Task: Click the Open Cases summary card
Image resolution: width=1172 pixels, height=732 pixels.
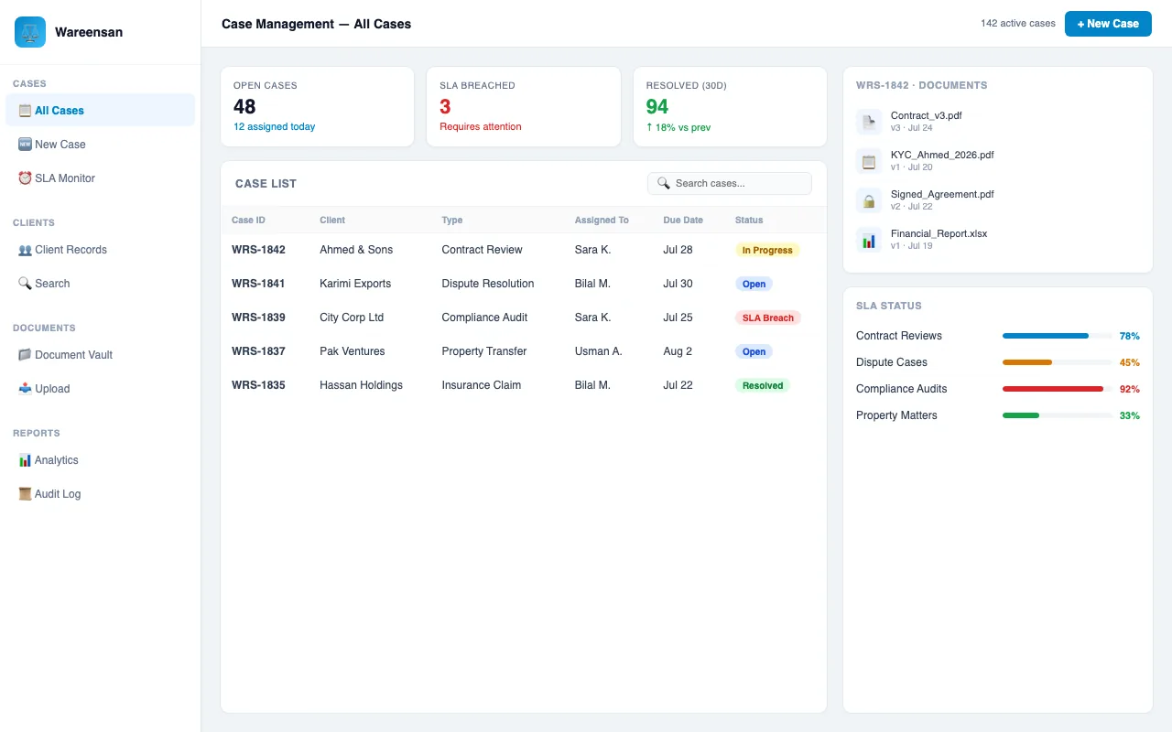Action: click(x=318, y=106)
